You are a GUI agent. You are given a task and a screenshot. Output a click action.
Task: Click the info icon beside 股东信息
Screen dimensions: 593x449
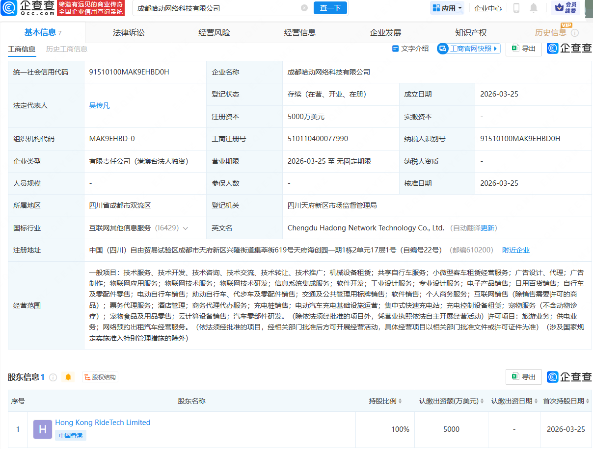pyautogui.click(x=53, y=377)
